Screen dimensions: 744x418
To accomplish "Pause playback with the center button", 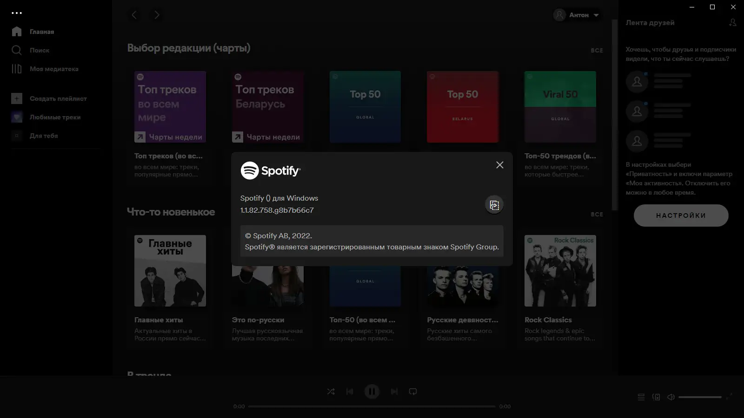I will 372,392.
